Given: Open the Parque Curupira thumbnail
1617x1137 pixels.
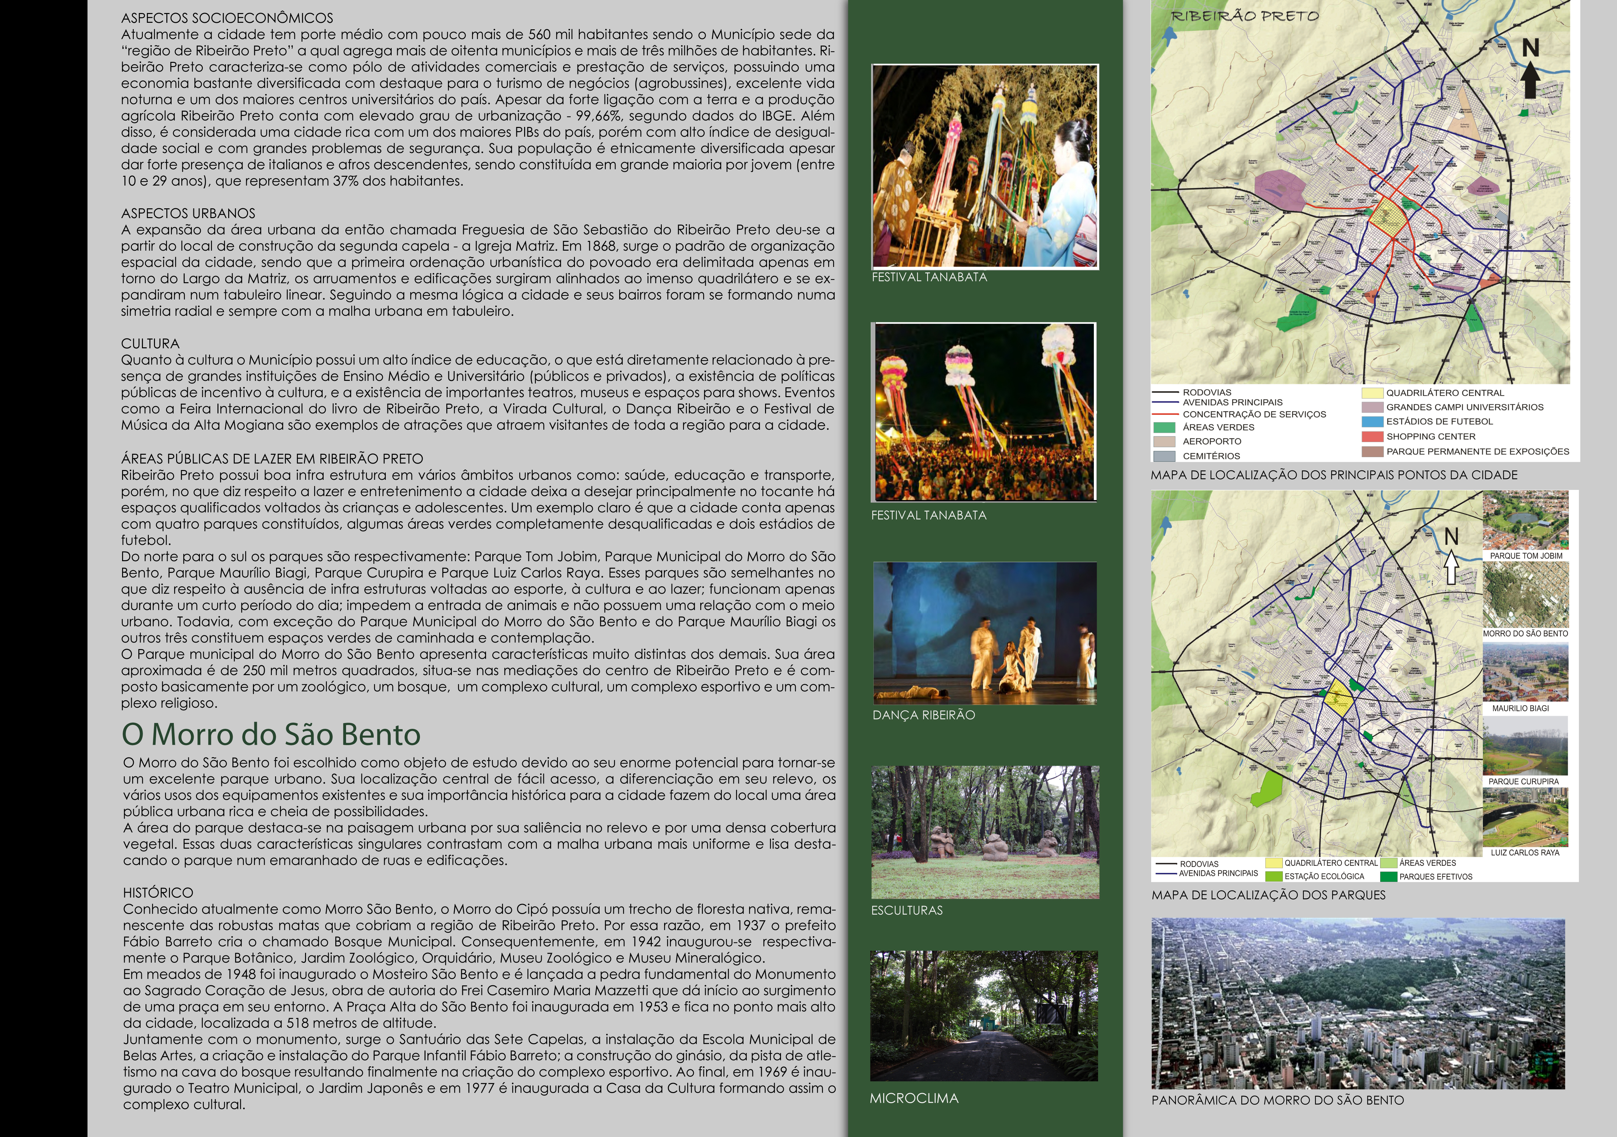Looking at the screenshot, I should click(1526, 745).
